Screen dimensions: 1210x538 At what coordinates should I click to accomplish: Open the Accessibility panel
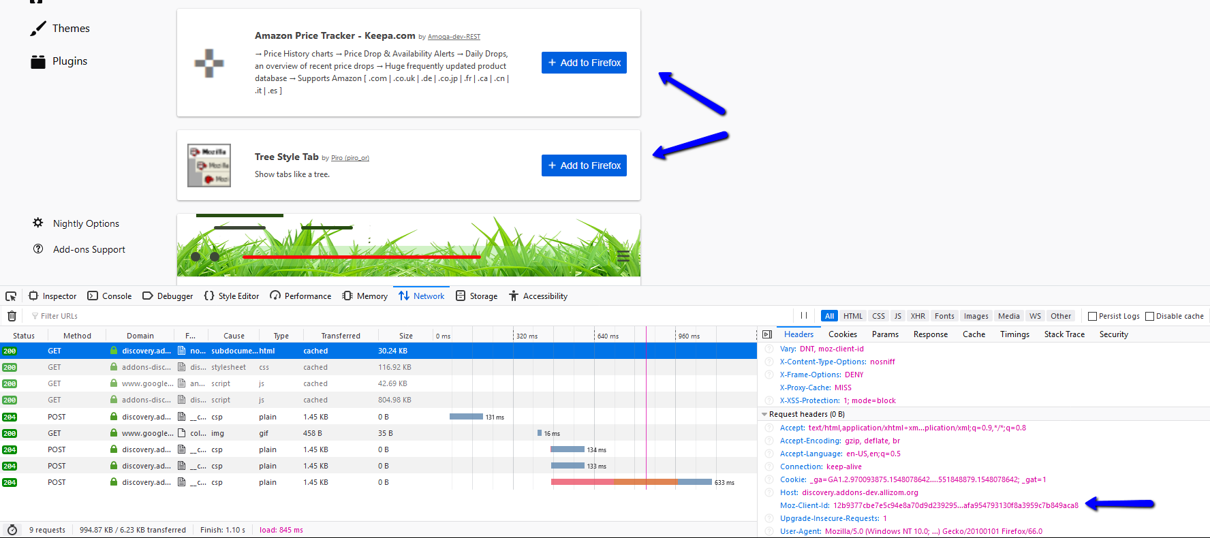tap(538, 296)
